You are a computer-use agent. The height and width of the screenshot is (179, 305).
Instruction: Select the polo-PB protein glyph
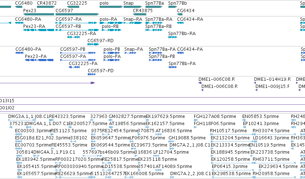[x=112, y=53]
